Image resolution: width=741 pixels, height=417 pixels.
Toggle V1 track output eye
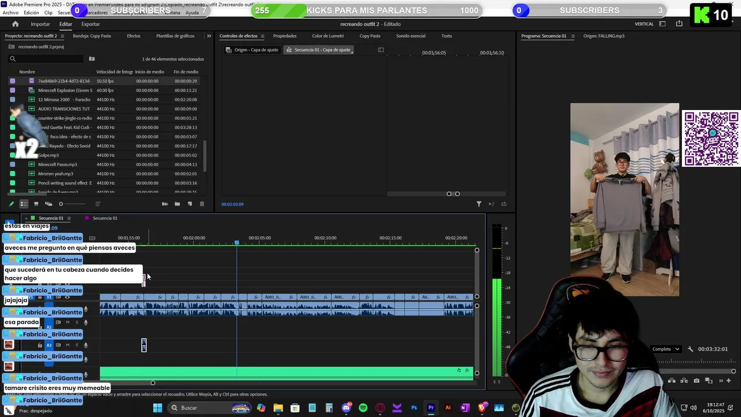(x=67, y=297)
